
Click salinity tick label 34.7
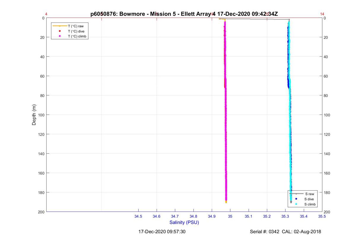click(175, 216)
